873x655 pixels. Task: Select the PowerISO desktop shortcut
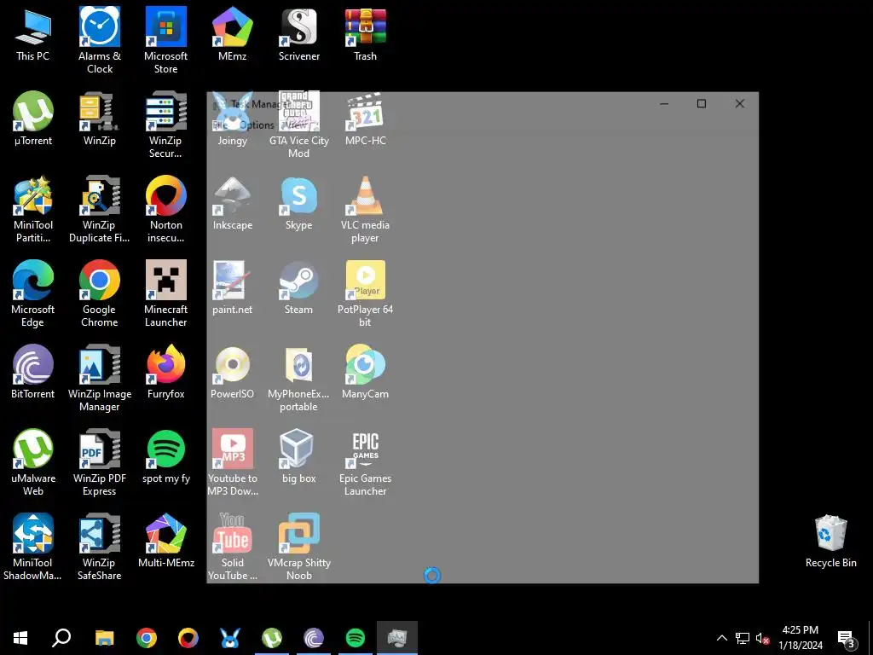point(232,372)
